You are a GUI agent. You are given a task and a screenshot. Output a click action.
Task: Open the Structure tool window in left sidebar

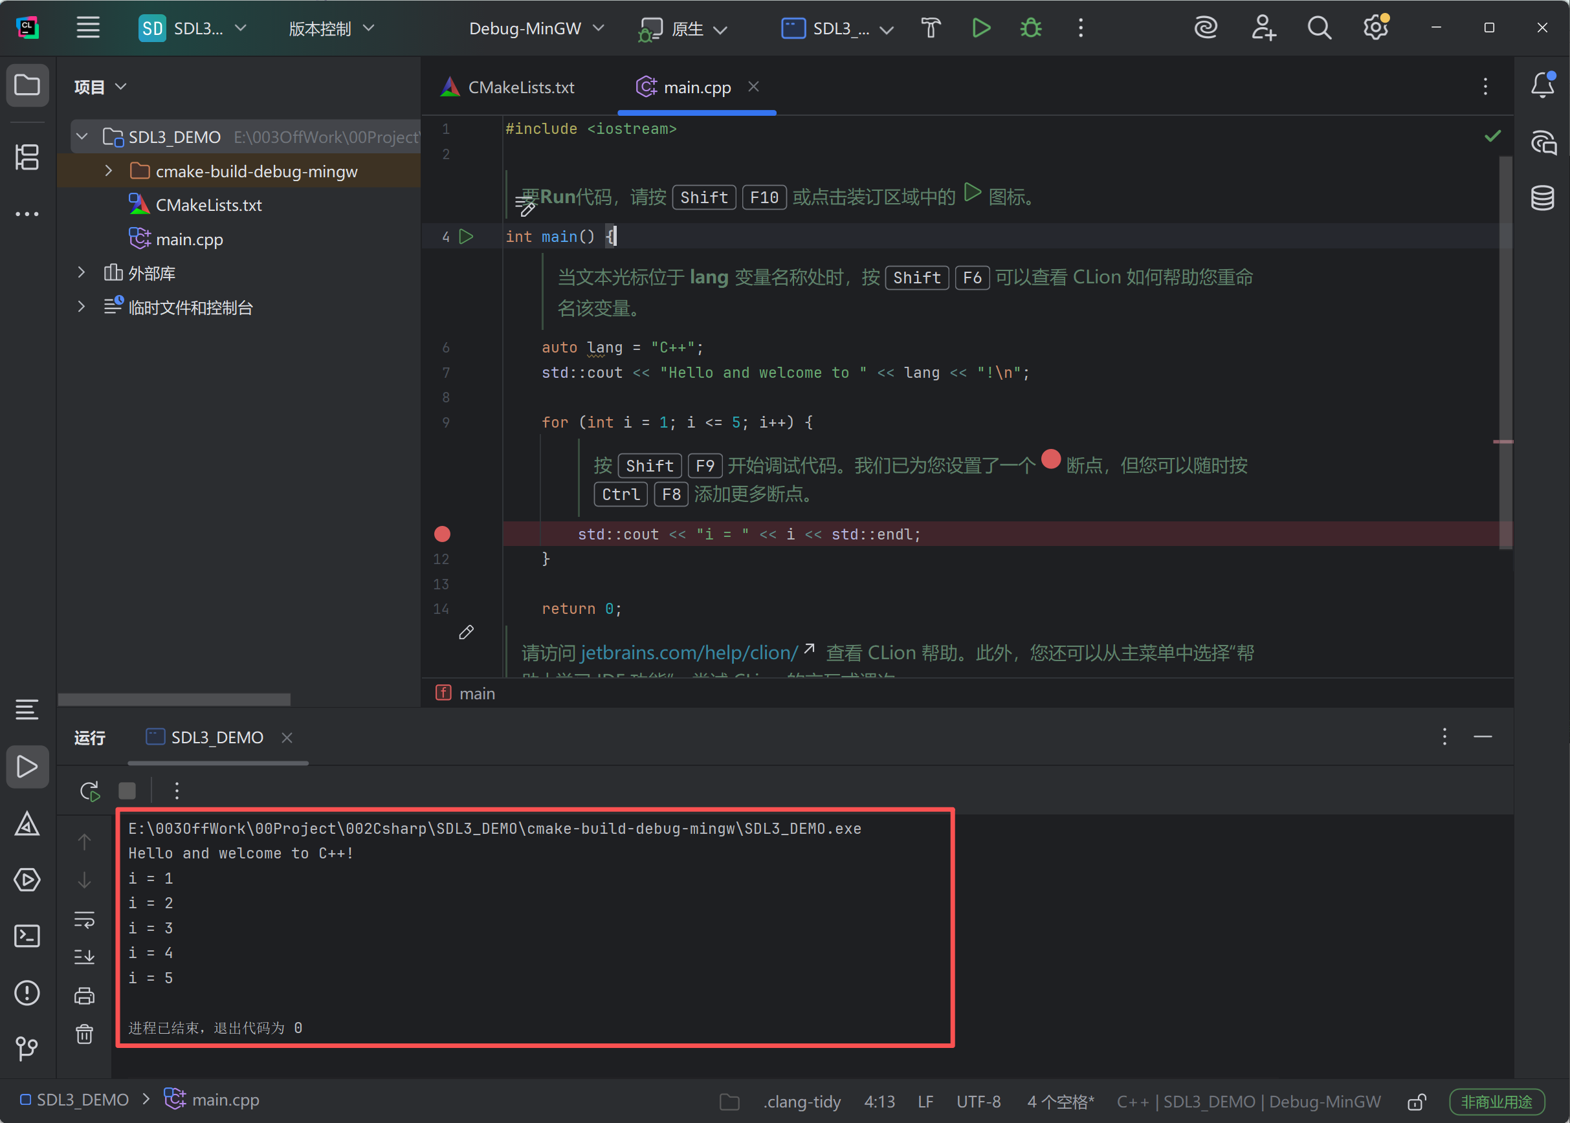[x=27, y=157]
